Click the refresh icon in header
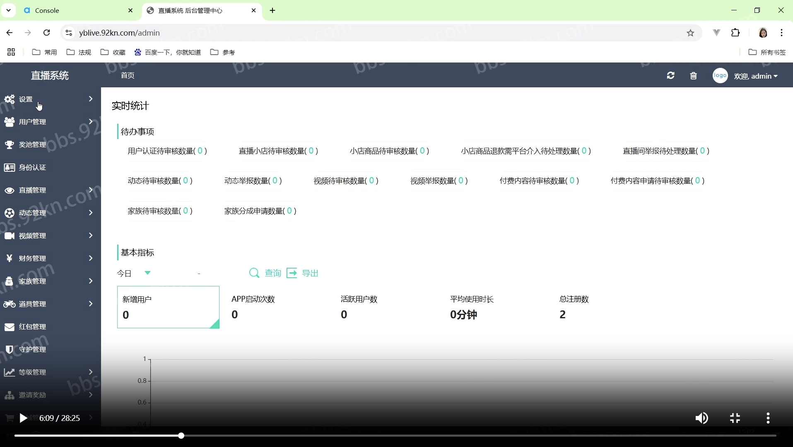Viewport: 793px width, 447px height. pos(671,75)
